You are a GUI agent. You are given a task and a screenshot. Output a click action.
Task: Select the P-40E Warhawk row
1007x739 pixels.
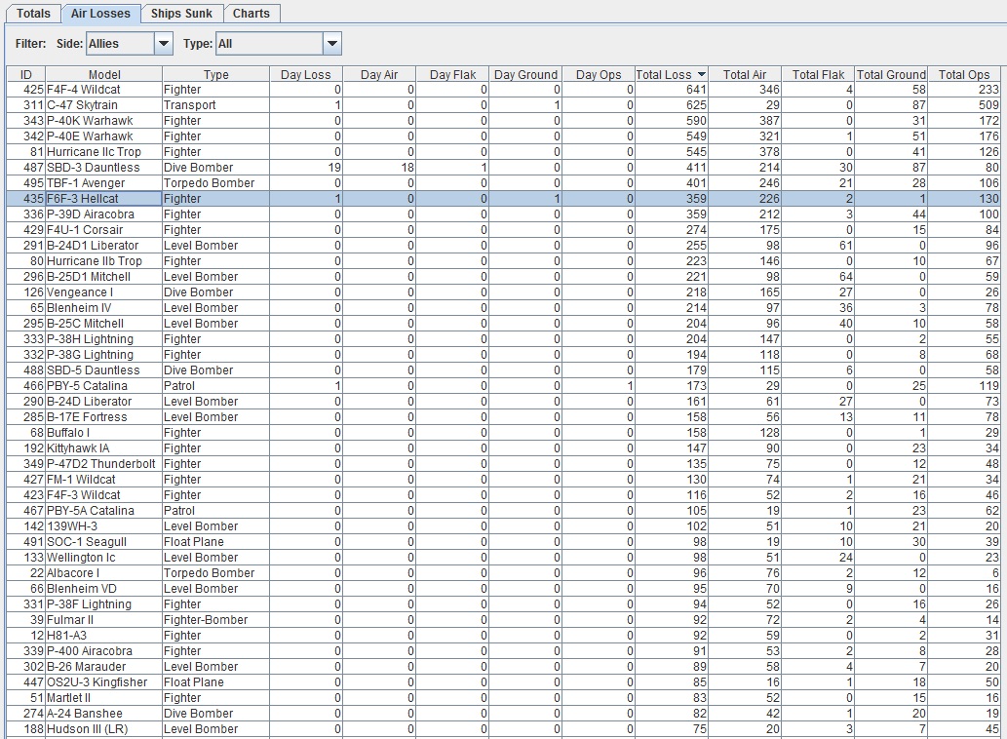(x=503, y=136)
